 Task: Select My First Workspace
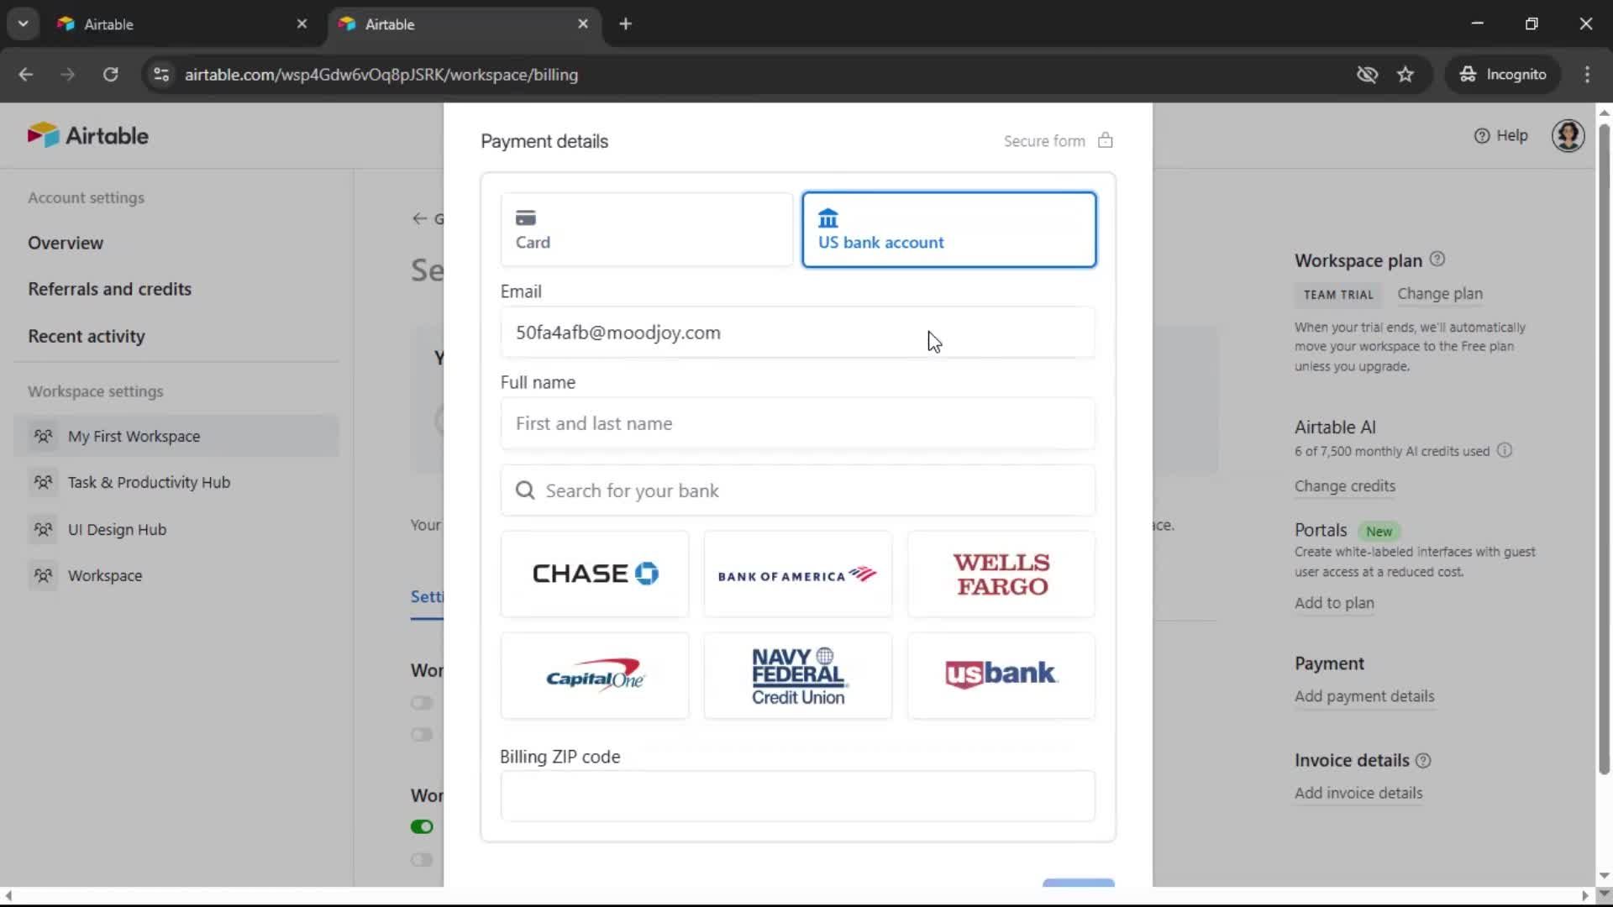(x=176, y=436)
